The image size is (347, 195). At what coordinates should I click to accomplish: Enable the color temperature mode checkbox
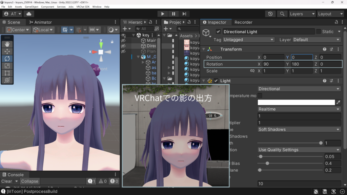coord(260,95)
